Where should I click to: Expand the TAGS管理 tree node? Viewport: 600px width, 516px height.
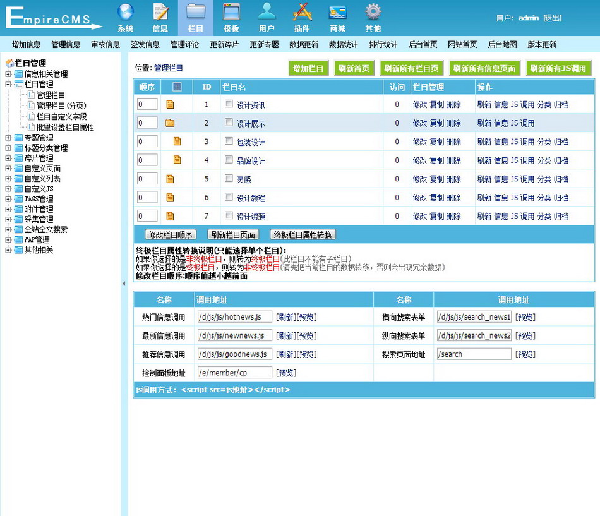click(x=8, y=199)
